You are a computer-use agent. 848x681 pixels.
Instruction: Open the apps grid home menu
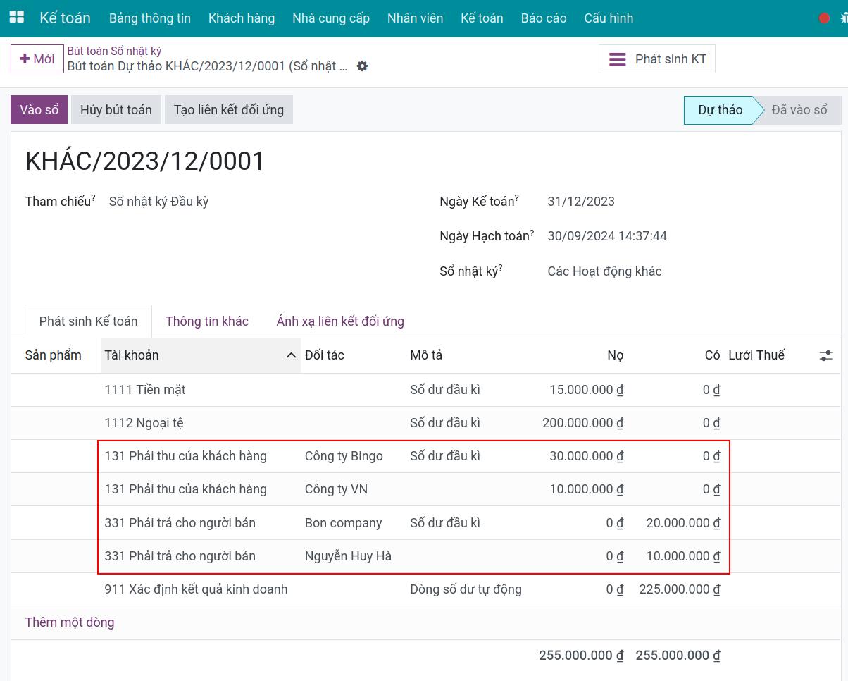[16, 18]
